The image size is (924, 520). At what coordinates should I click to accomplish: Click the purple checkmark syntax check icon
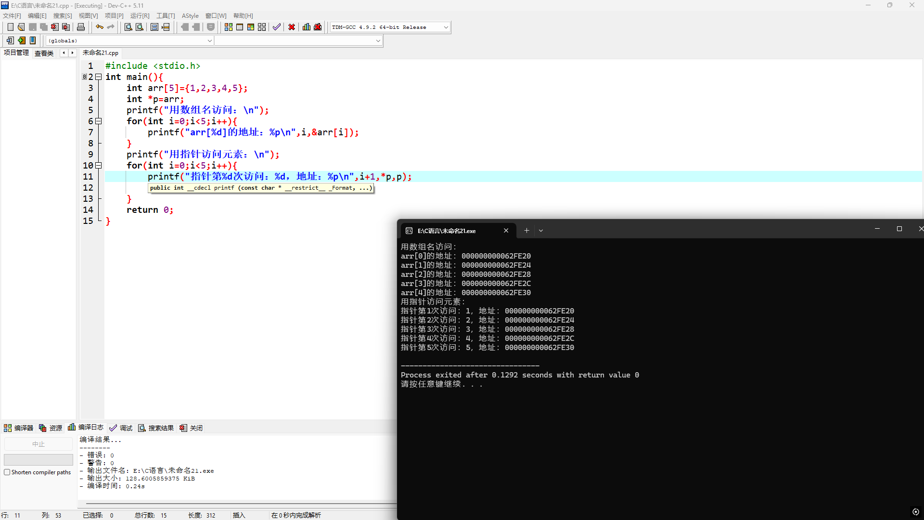(x=276, y=27)
